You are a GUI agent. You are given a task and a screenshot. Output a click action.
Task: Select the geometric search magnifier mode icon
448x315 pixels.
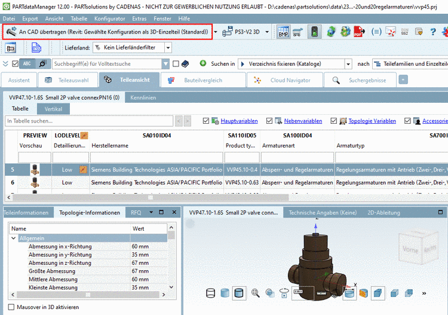[x=43, y=64]
